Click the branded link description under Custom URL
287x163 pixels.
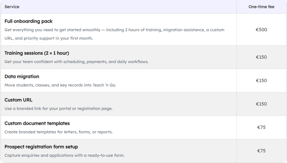(x=58, y=109)
